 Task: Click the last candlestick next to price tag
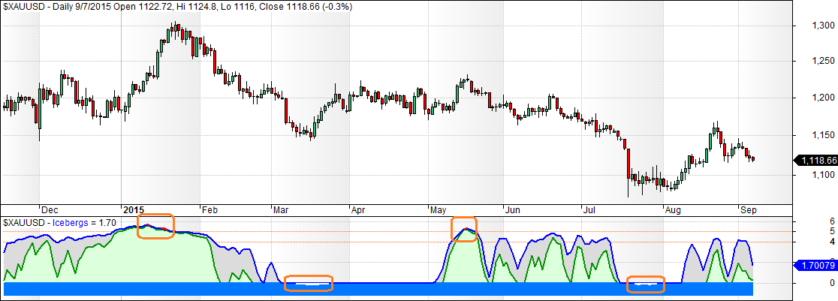point(753,157)
